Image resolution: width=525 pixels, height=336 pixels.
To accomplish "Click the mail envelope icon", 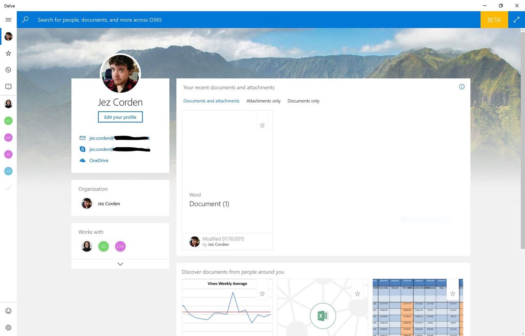I will [x=82, y=138].
